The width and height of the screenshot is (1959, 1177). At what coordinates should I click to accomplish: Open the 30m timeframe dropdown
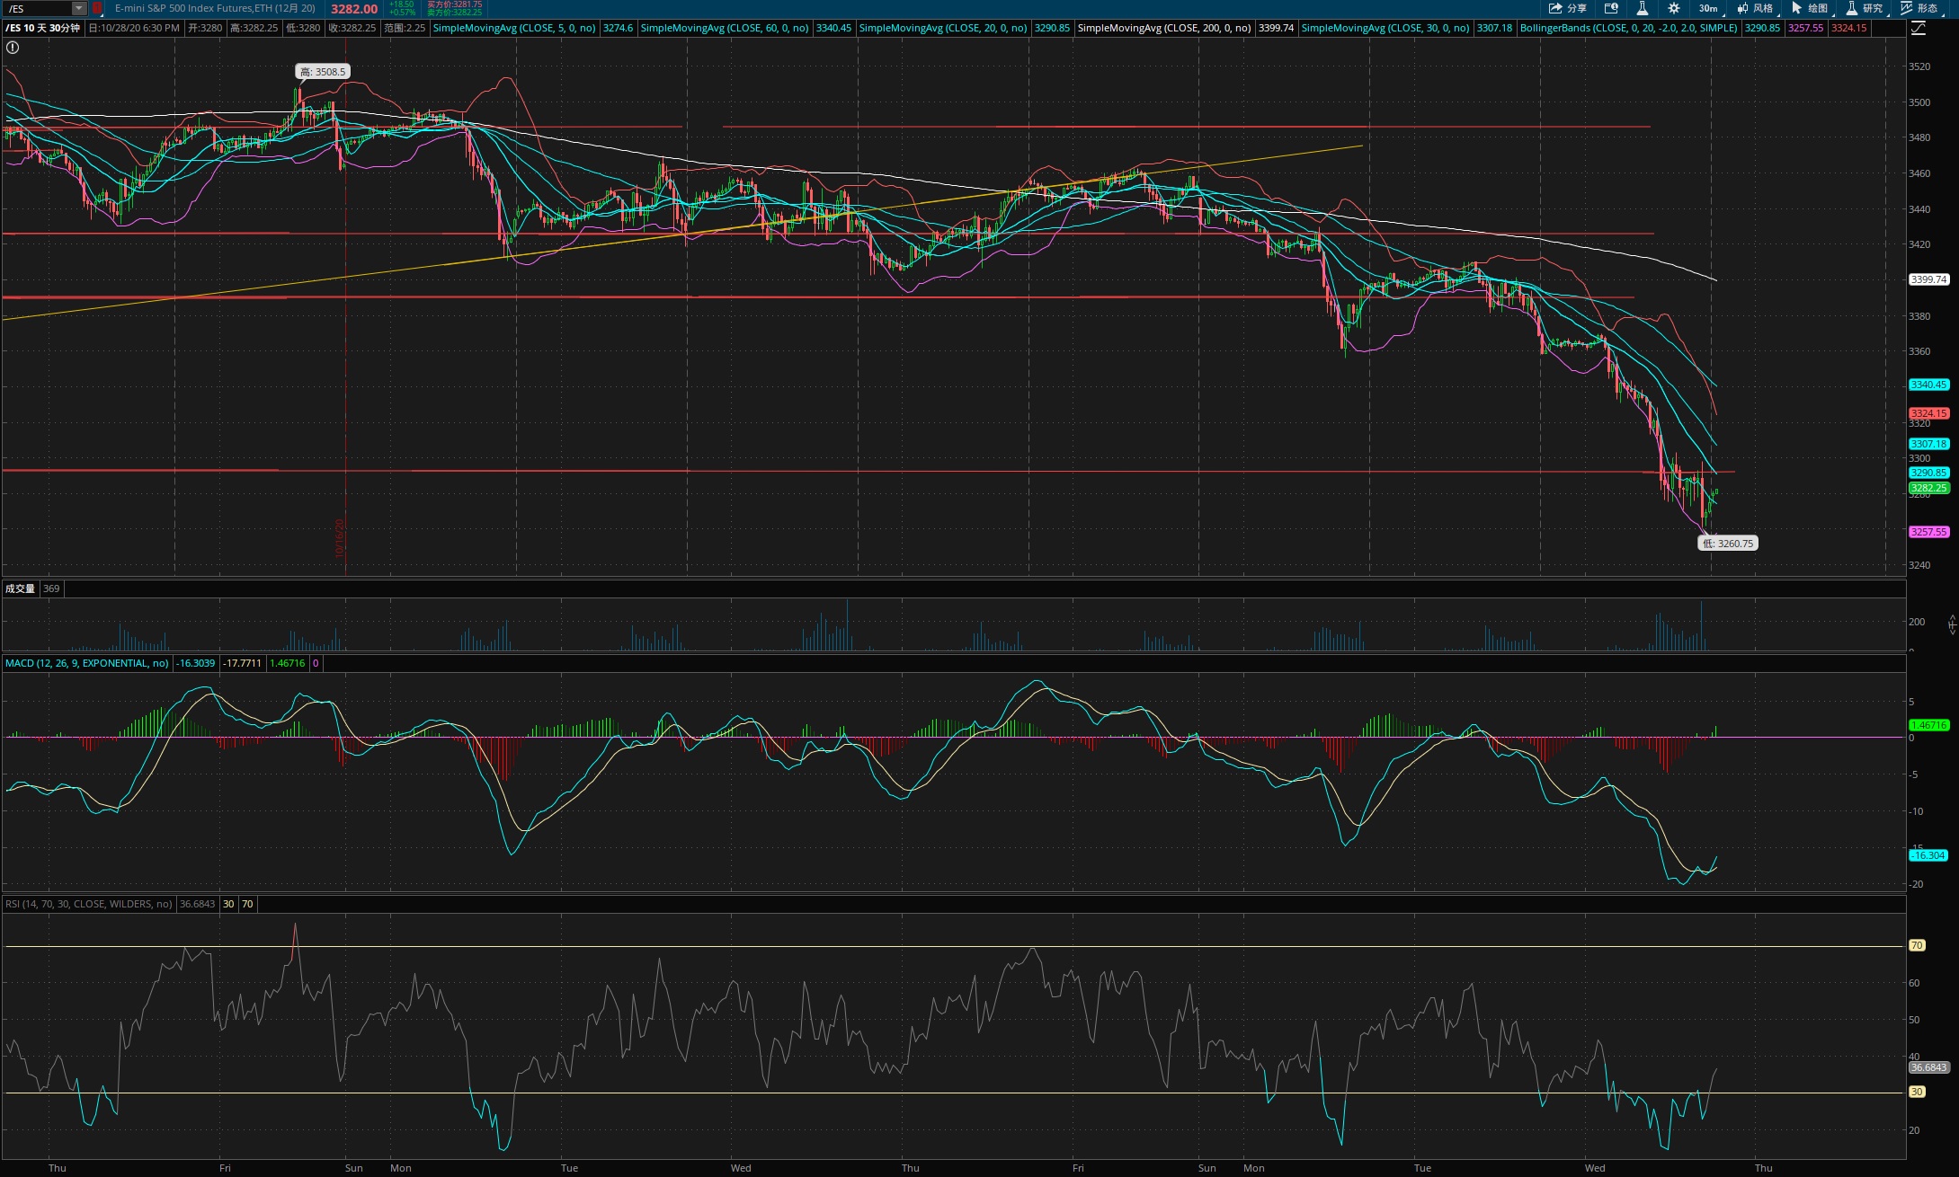[x=1708, y=8]
